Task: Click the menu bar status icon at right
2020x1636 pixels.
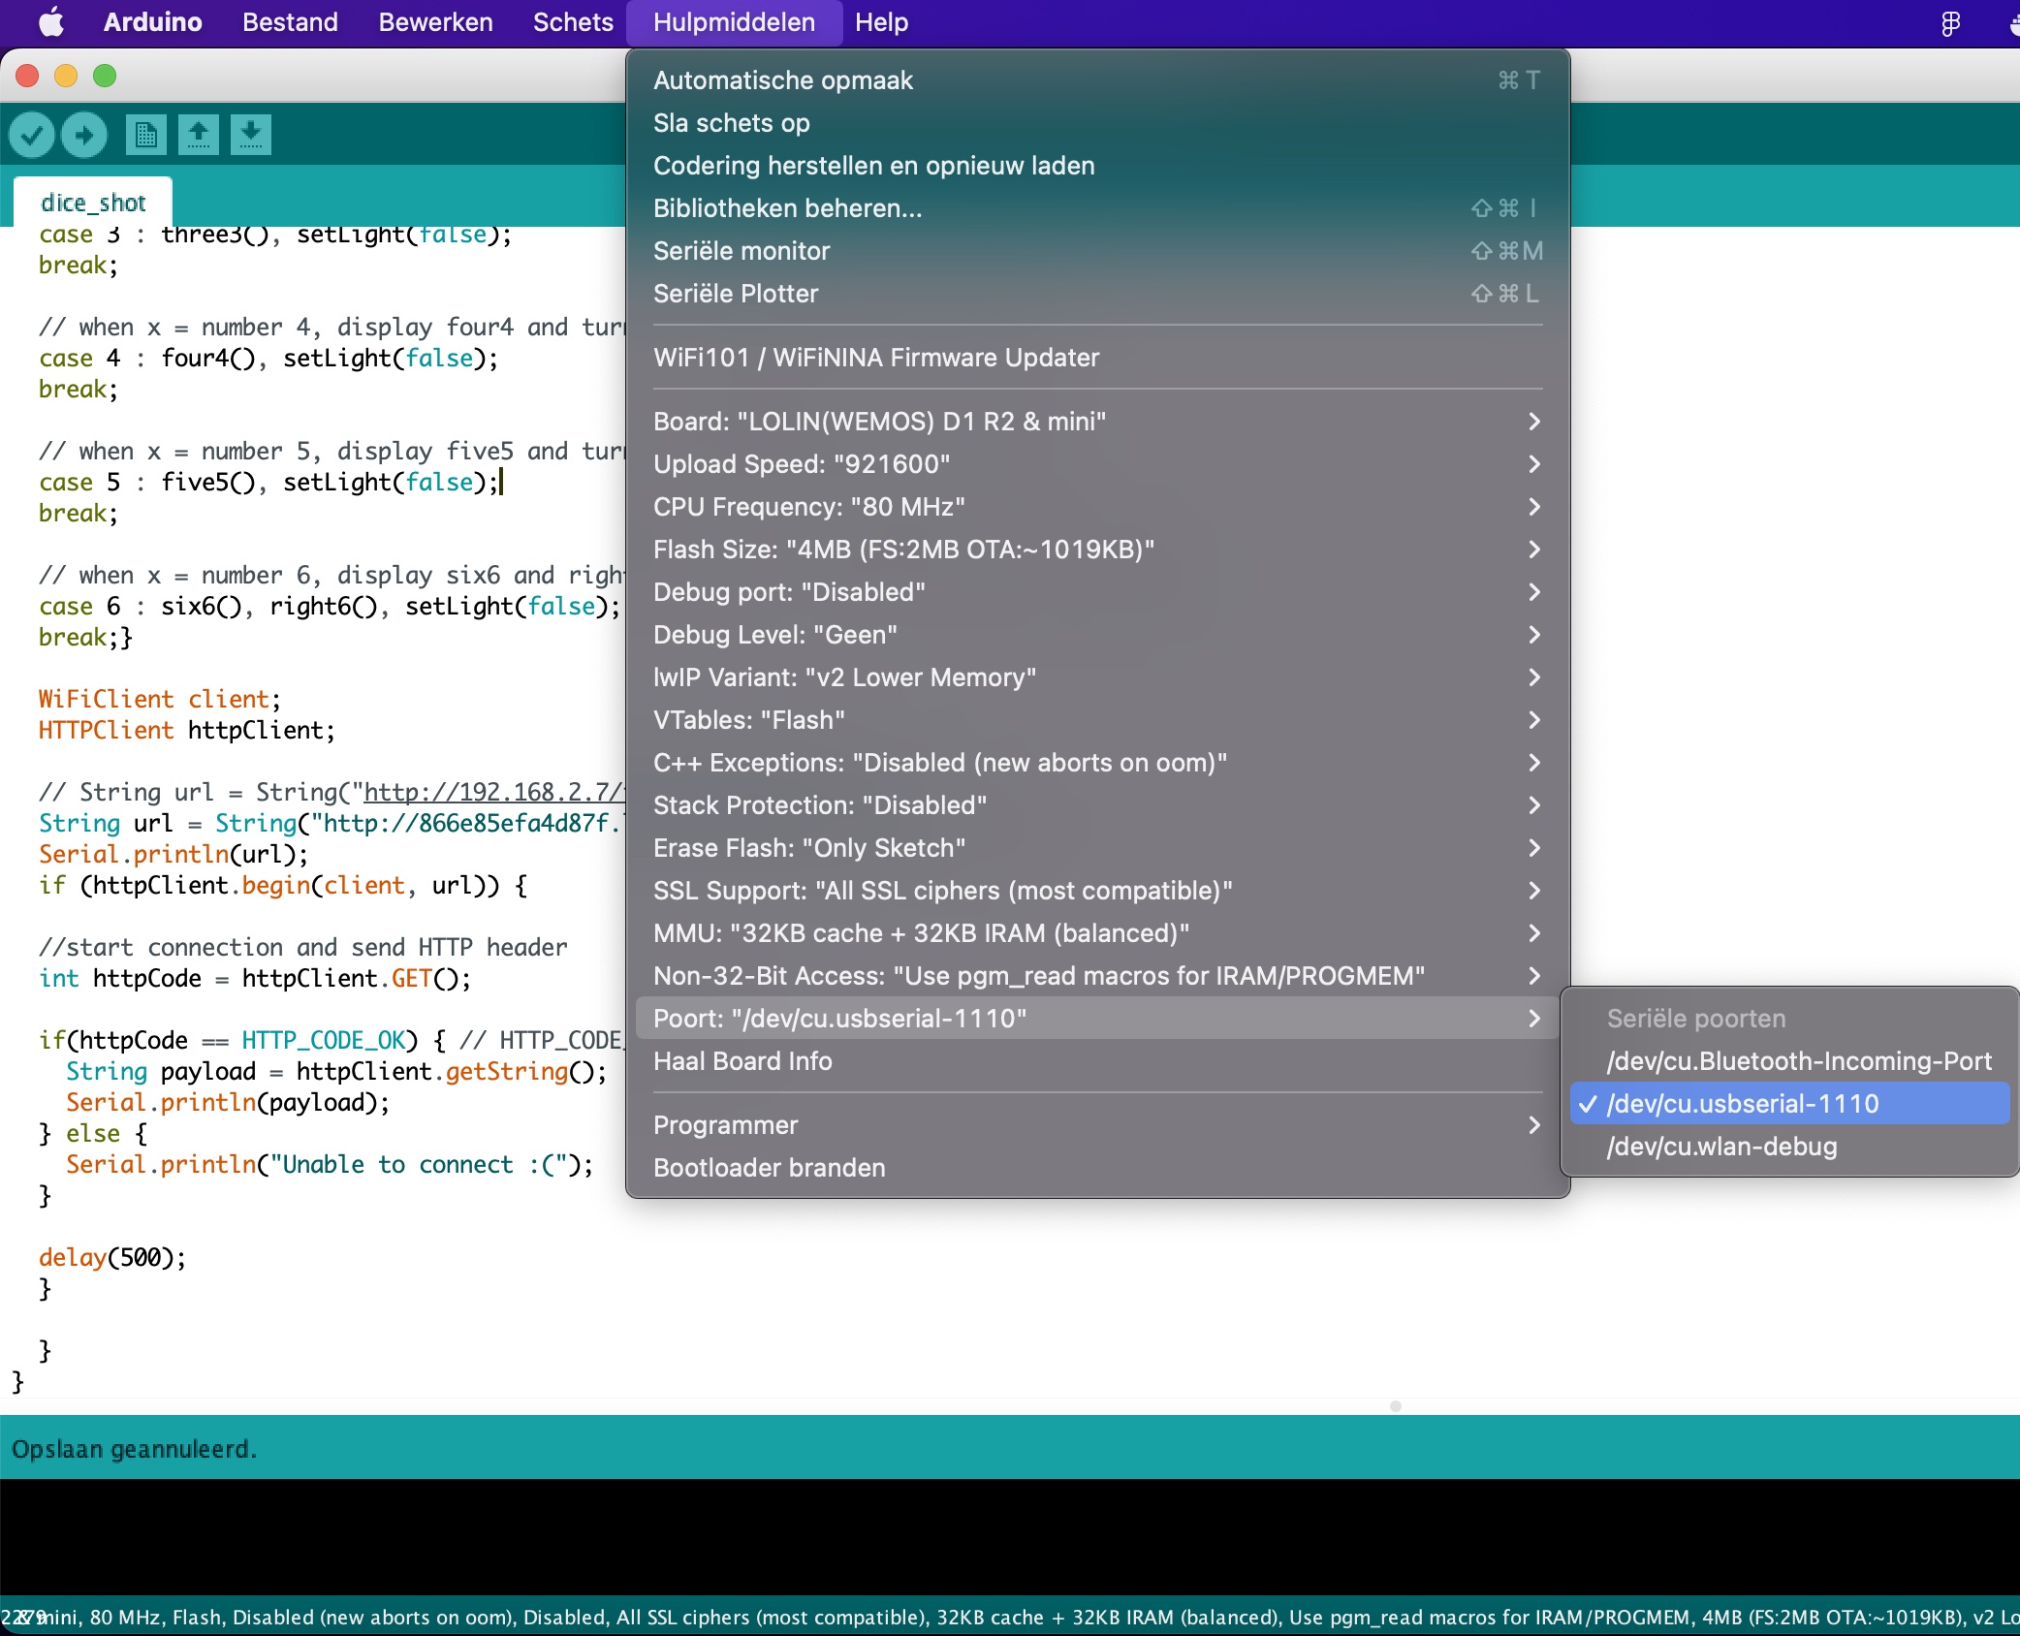Action: (1951, 22)
